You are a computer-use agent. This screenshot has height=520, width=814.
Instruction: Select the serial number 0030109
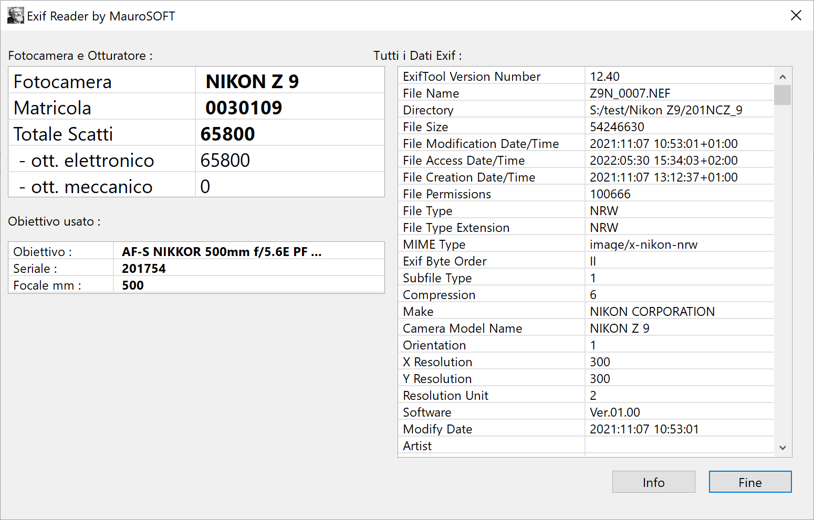[x=244, y=108]
